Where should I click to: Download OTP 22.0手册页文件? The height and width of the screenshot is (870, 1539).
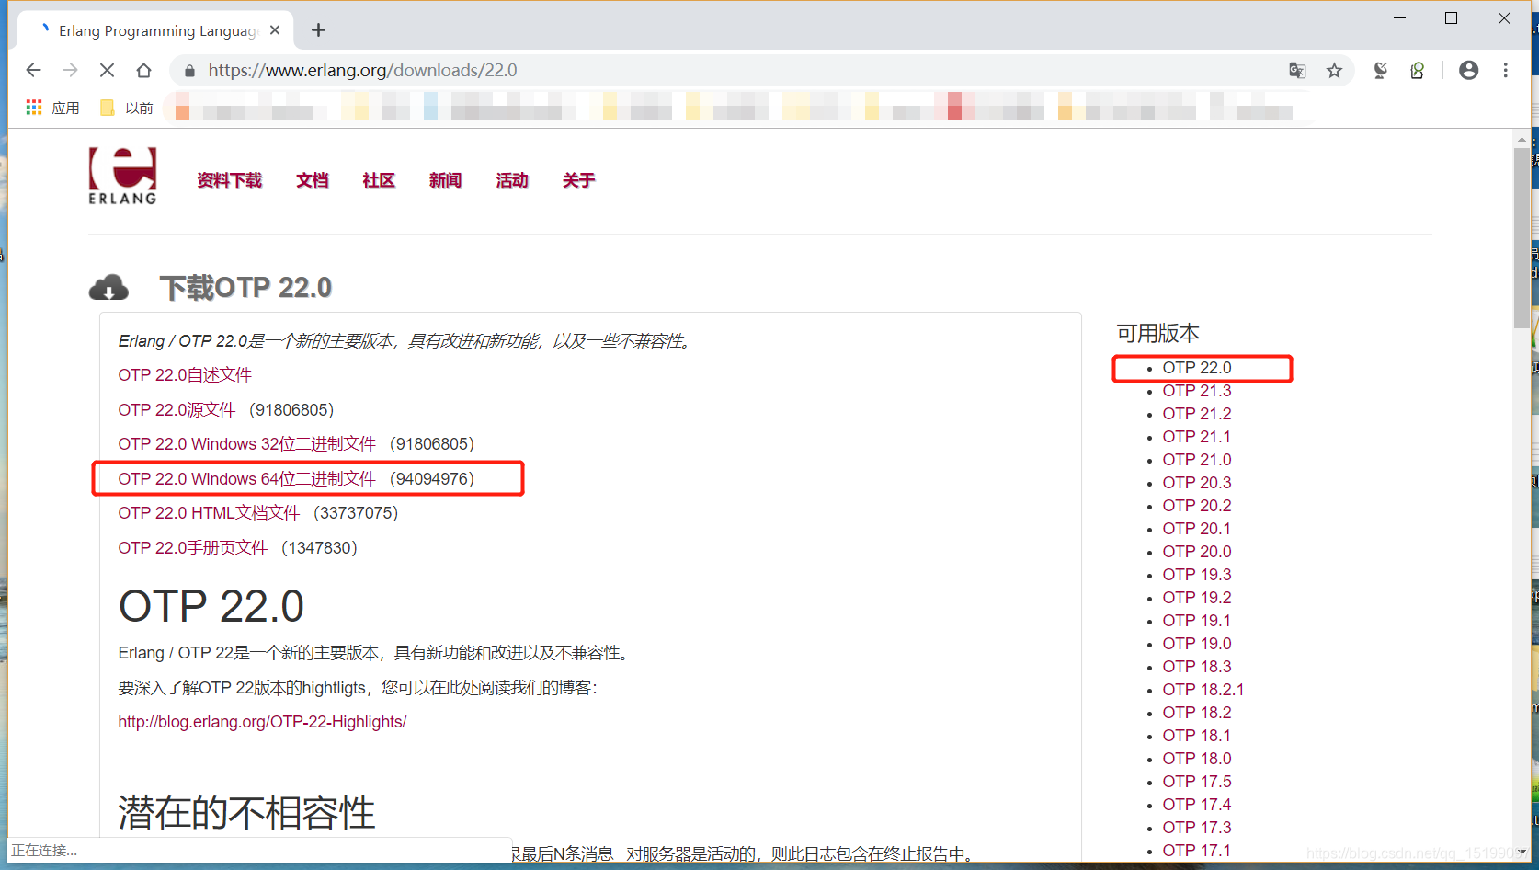(193, 548)
